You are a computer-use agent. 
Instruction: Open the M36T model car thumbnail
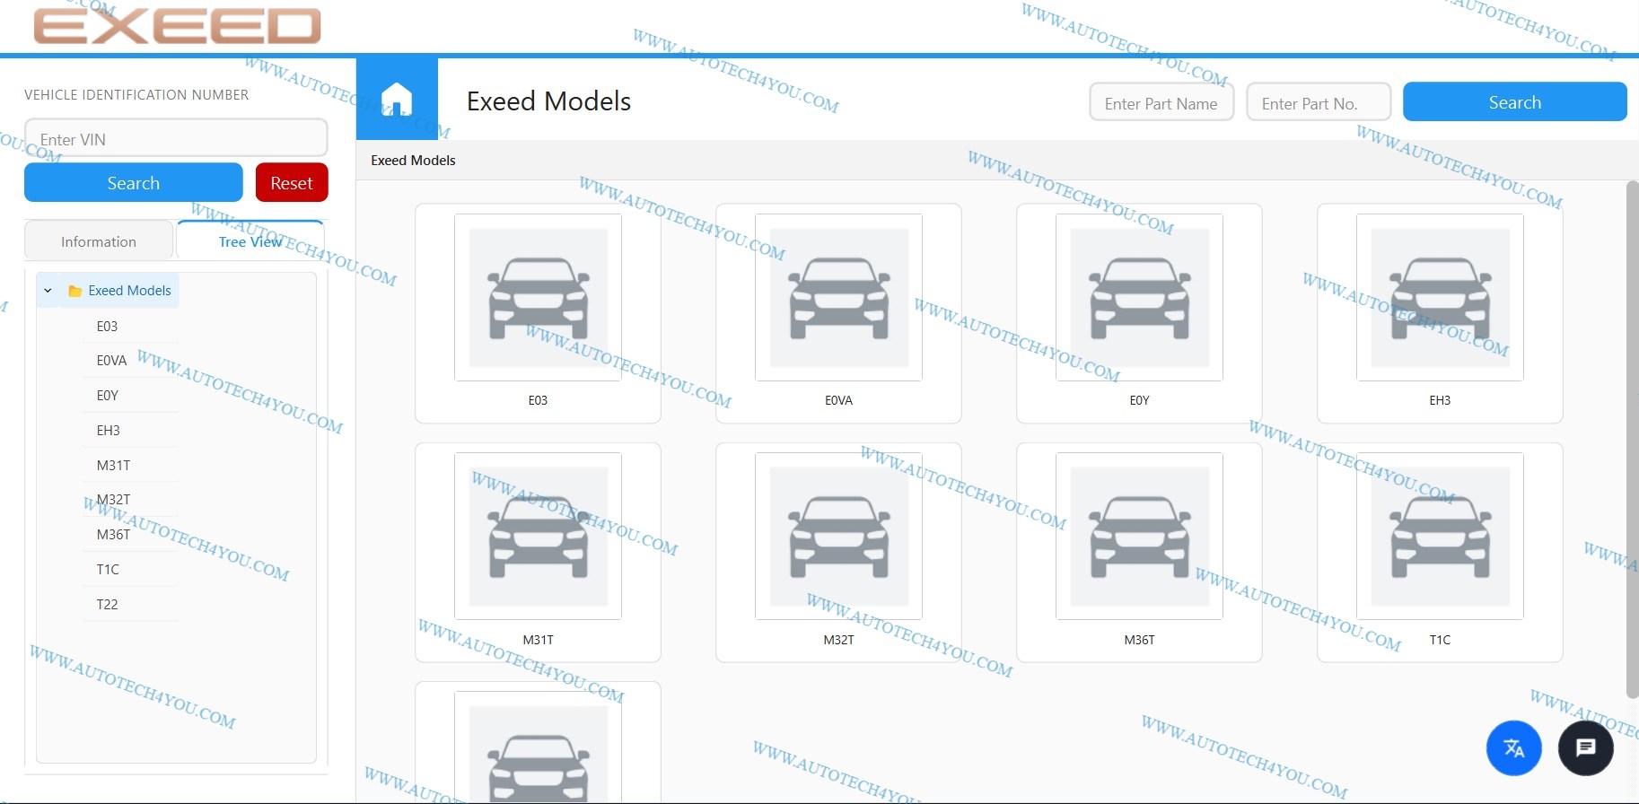tap(1139, 536)
